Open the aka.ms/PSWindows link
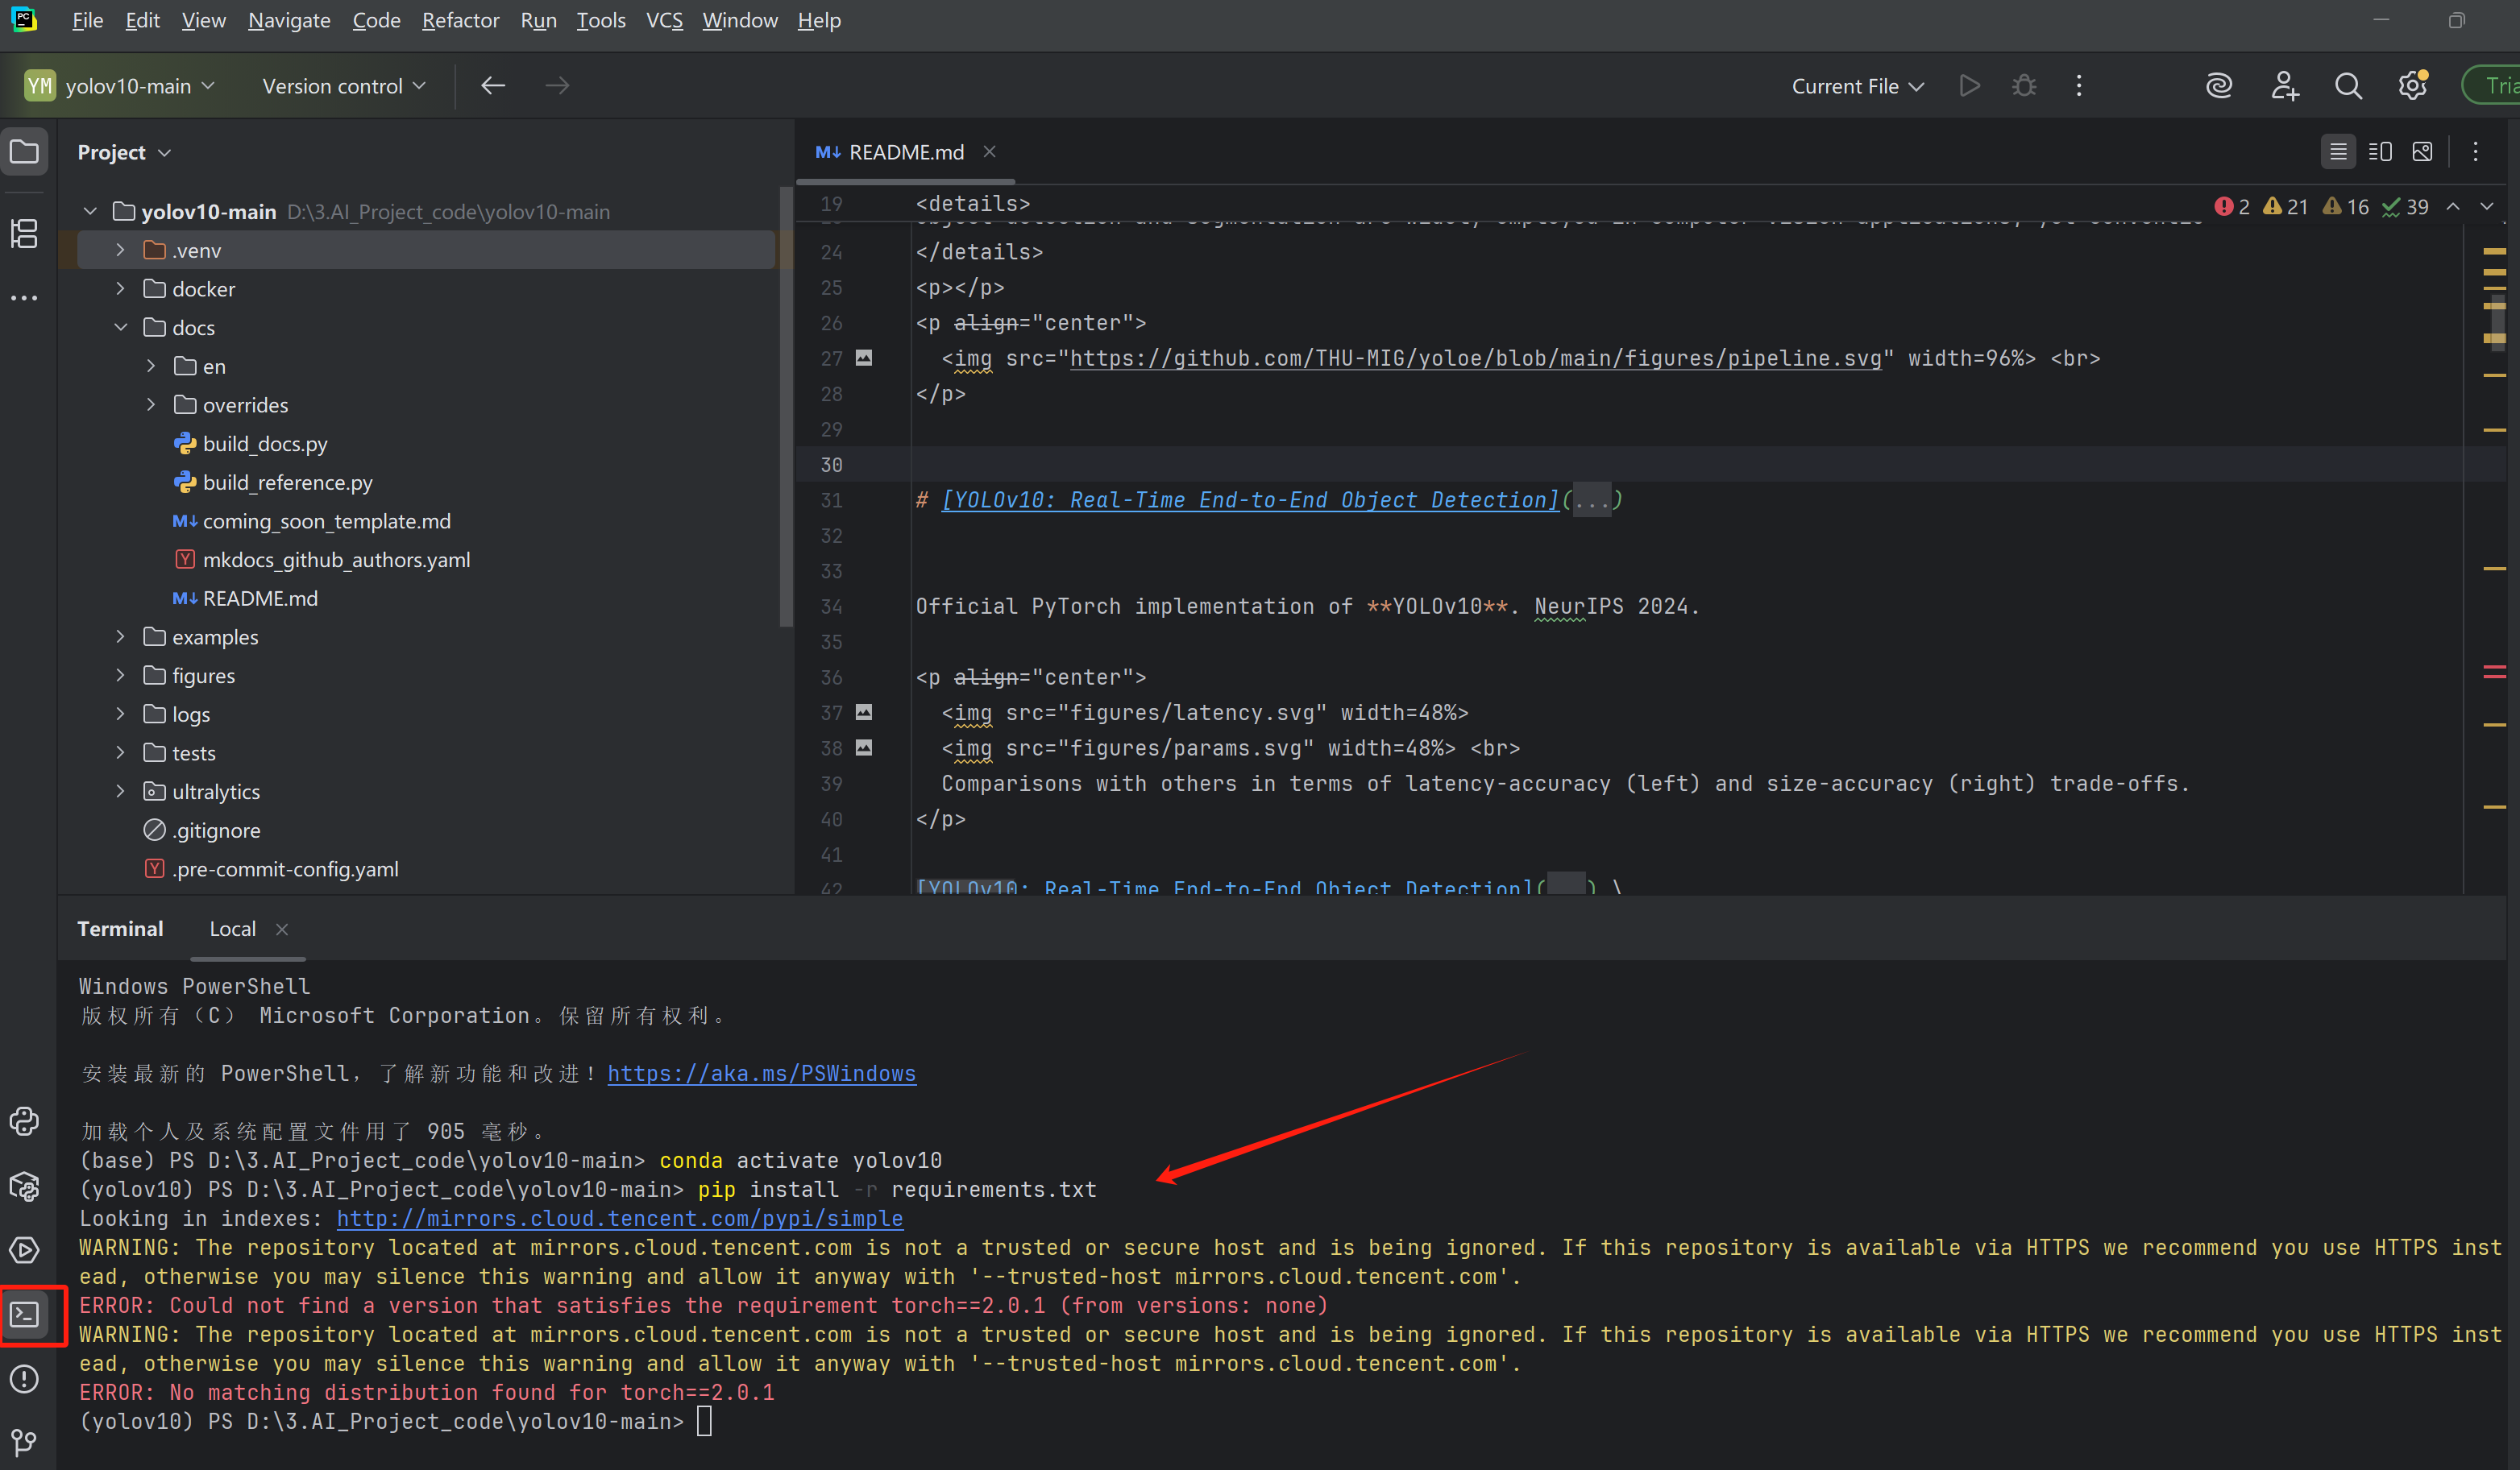 pyautogui.click(x=762, y=1073)
